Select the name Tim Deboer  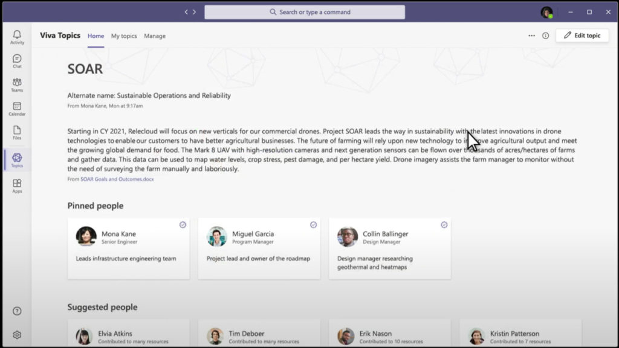click(247, 334)
